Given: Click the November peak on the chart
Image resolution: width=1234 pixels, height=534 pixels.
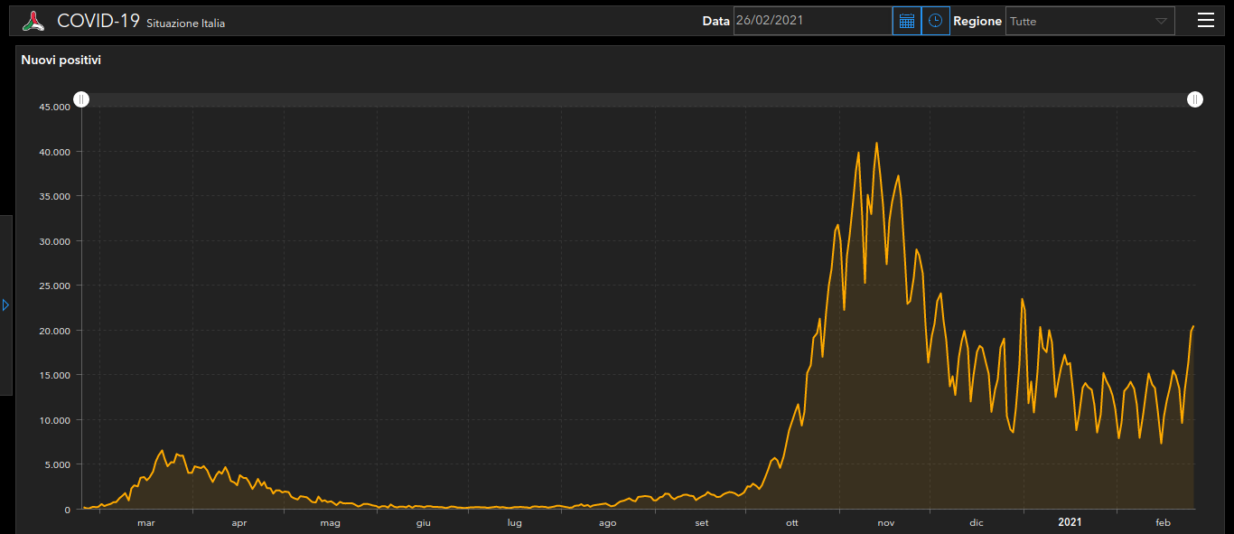Looking at the screenshot, I should point(876,143).
